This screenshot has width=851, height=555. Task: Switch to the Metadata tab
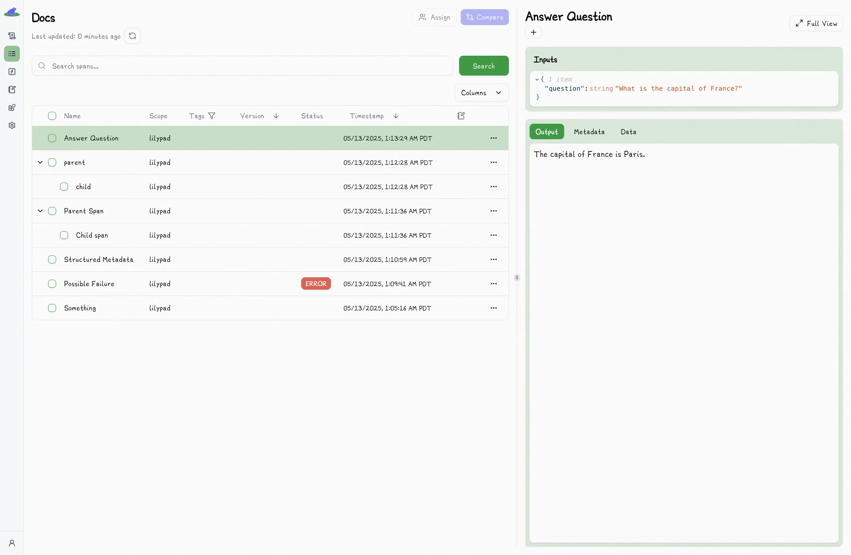coord(589,132)
